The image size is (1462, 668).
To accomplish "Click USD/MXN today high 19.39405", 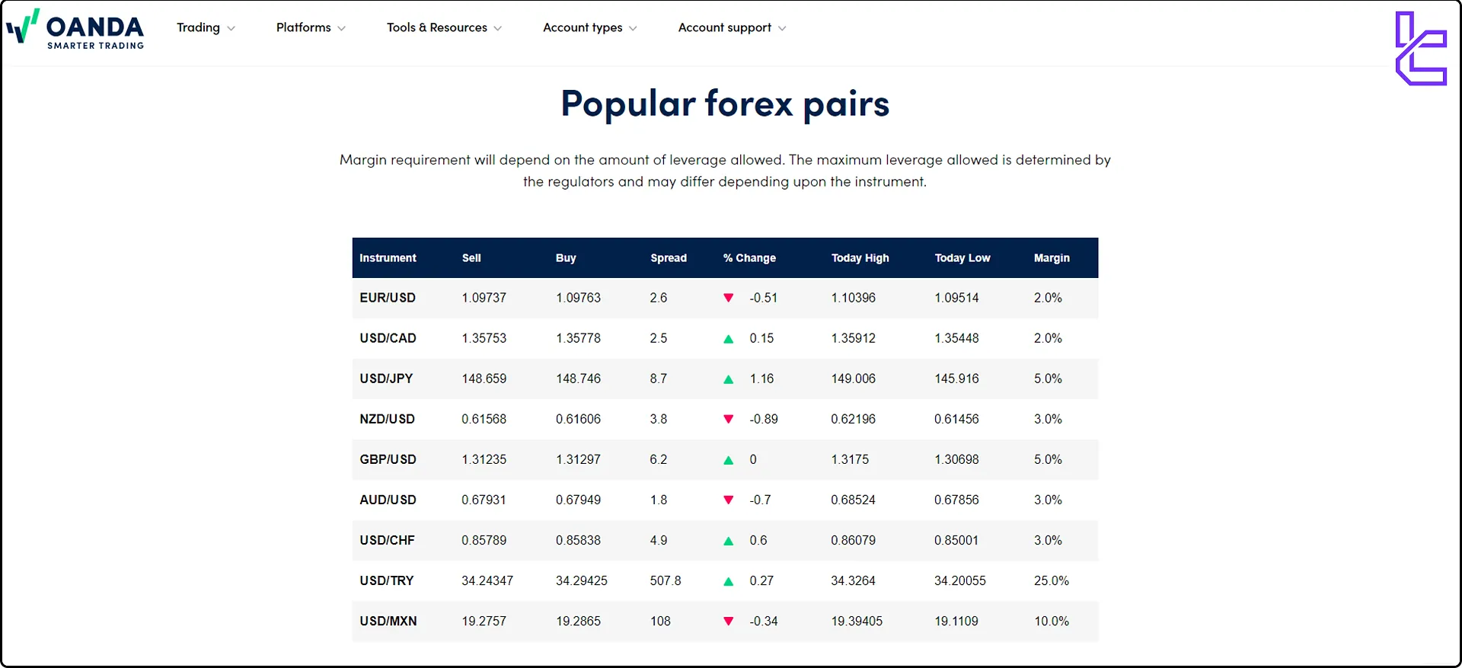I will coord(857,621).
